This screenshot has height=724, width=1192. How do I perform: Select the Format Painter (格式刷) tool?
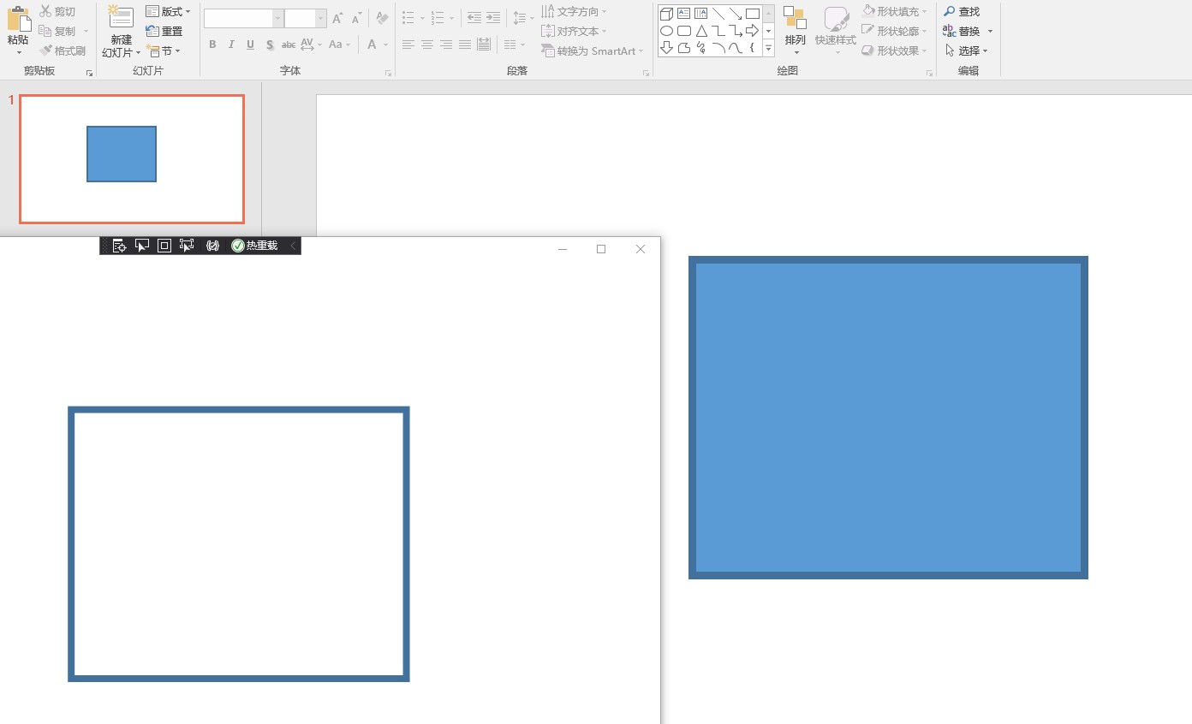click(63, 51)
